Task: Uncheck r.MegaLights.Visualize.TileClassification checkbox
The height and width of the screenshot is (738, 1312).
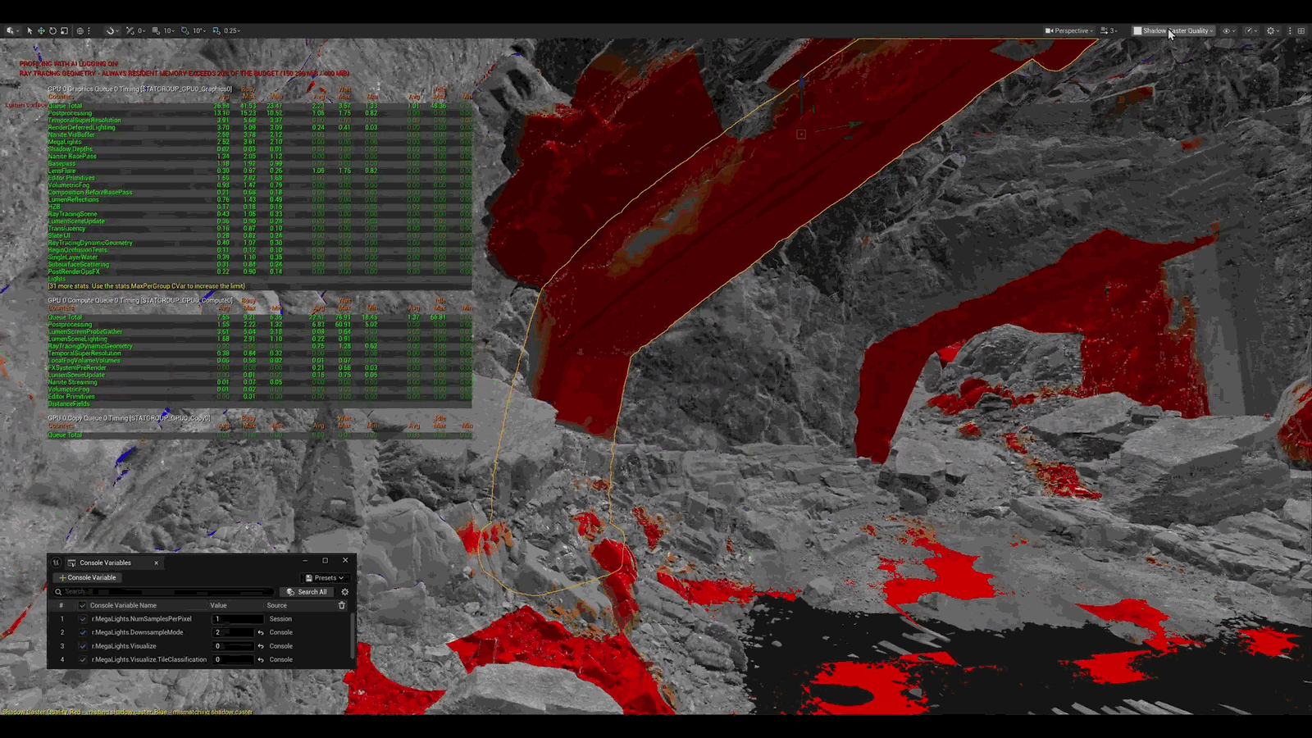Action: pos(82,659)
